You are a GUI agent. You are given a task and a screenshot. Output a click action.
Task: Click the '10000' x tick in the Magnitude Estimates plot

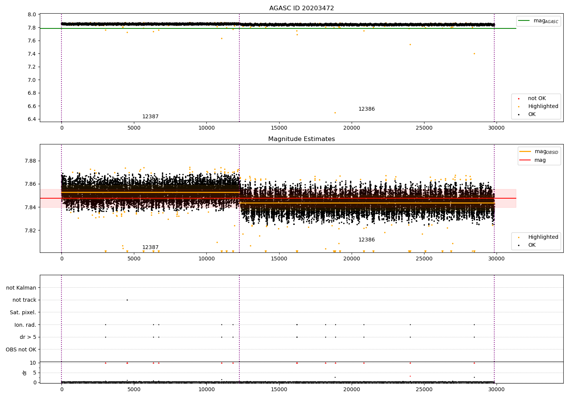[206, 259]
